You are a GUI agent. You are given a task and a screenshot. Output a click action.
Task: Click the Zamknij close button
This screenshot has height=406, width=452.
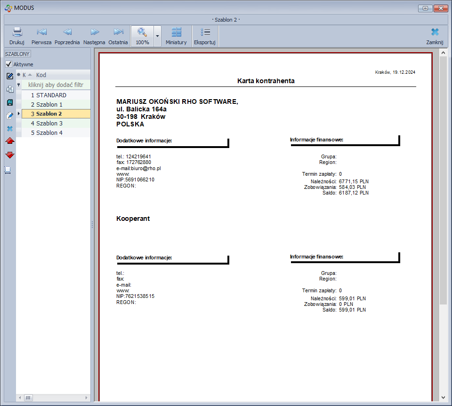pyautogui.click(x=435, y=36)
